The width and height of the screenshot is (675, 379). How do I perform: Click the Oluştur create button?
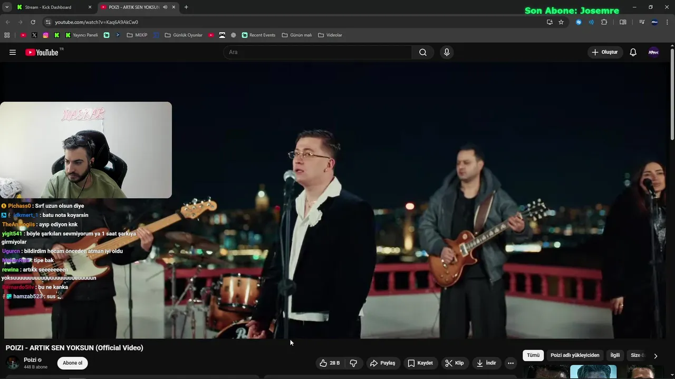605,52
